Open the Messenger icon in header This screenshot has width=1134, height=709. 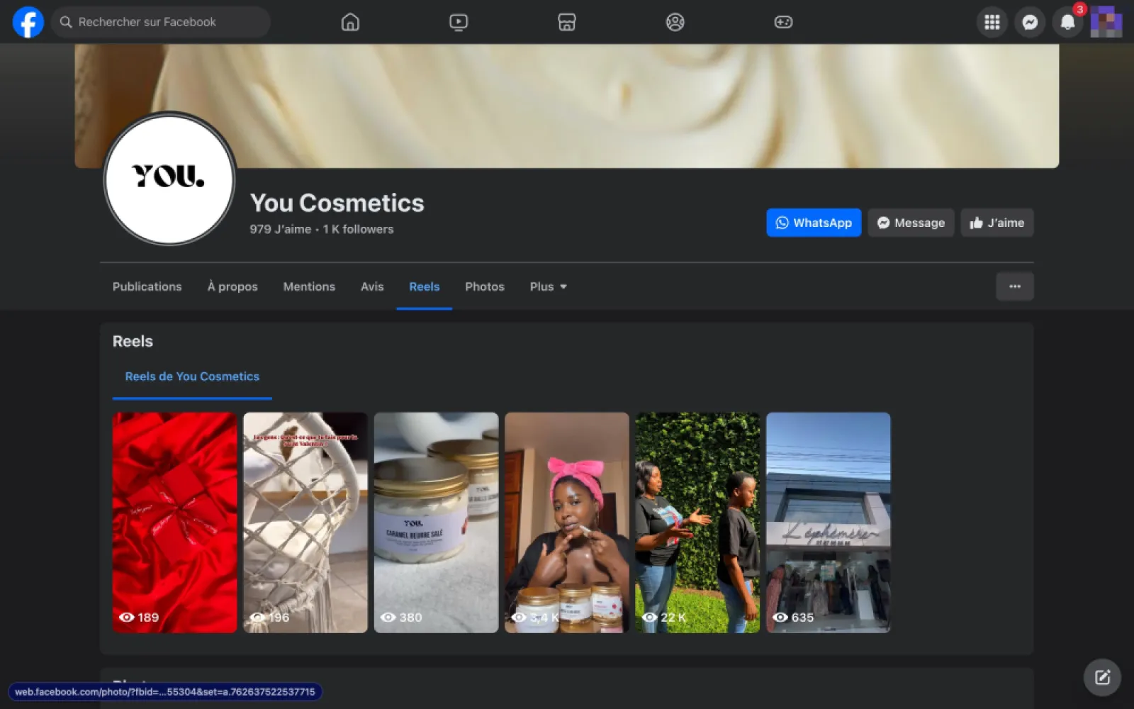pyautogui.click(x=1030, y=22)
